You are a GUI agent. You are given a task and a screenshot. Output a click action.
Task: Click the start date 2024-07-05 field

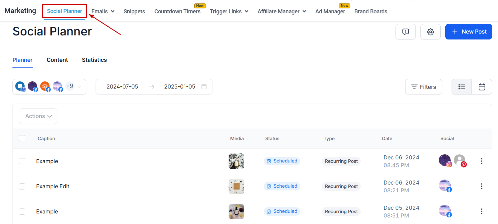[122, 87]
